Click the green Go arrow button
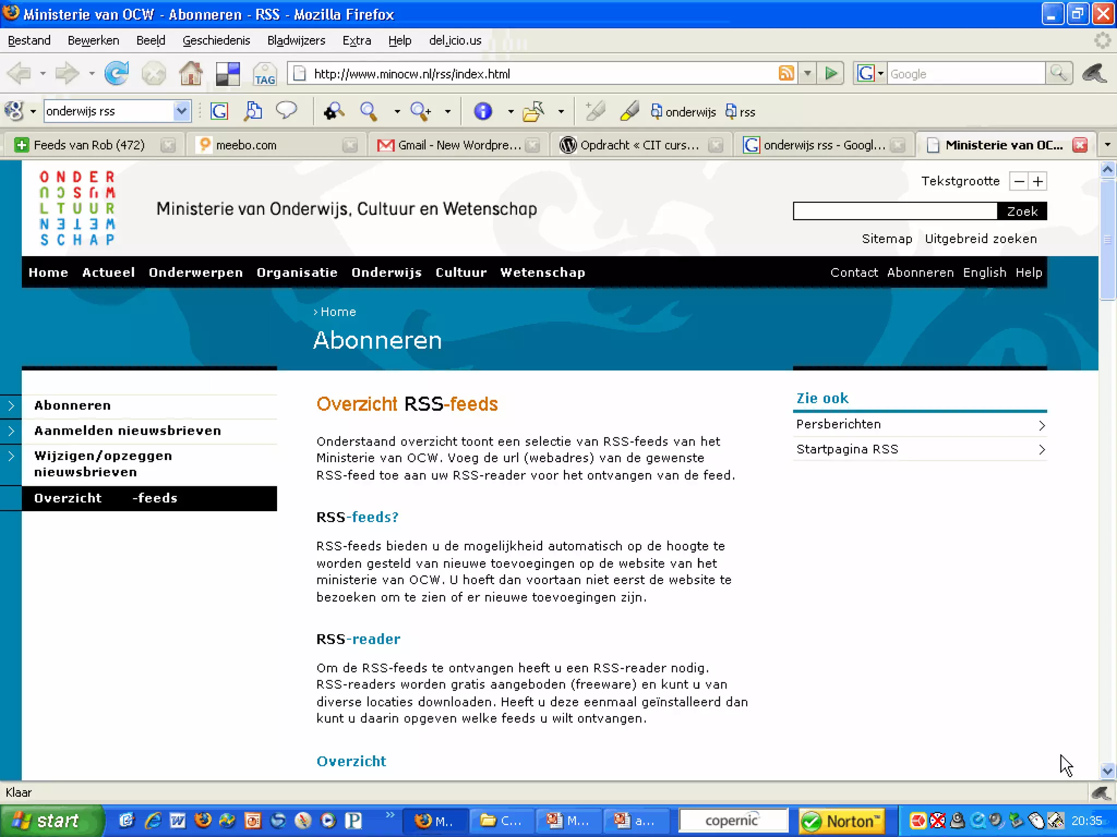The image size is (1117, 837). 831,73
